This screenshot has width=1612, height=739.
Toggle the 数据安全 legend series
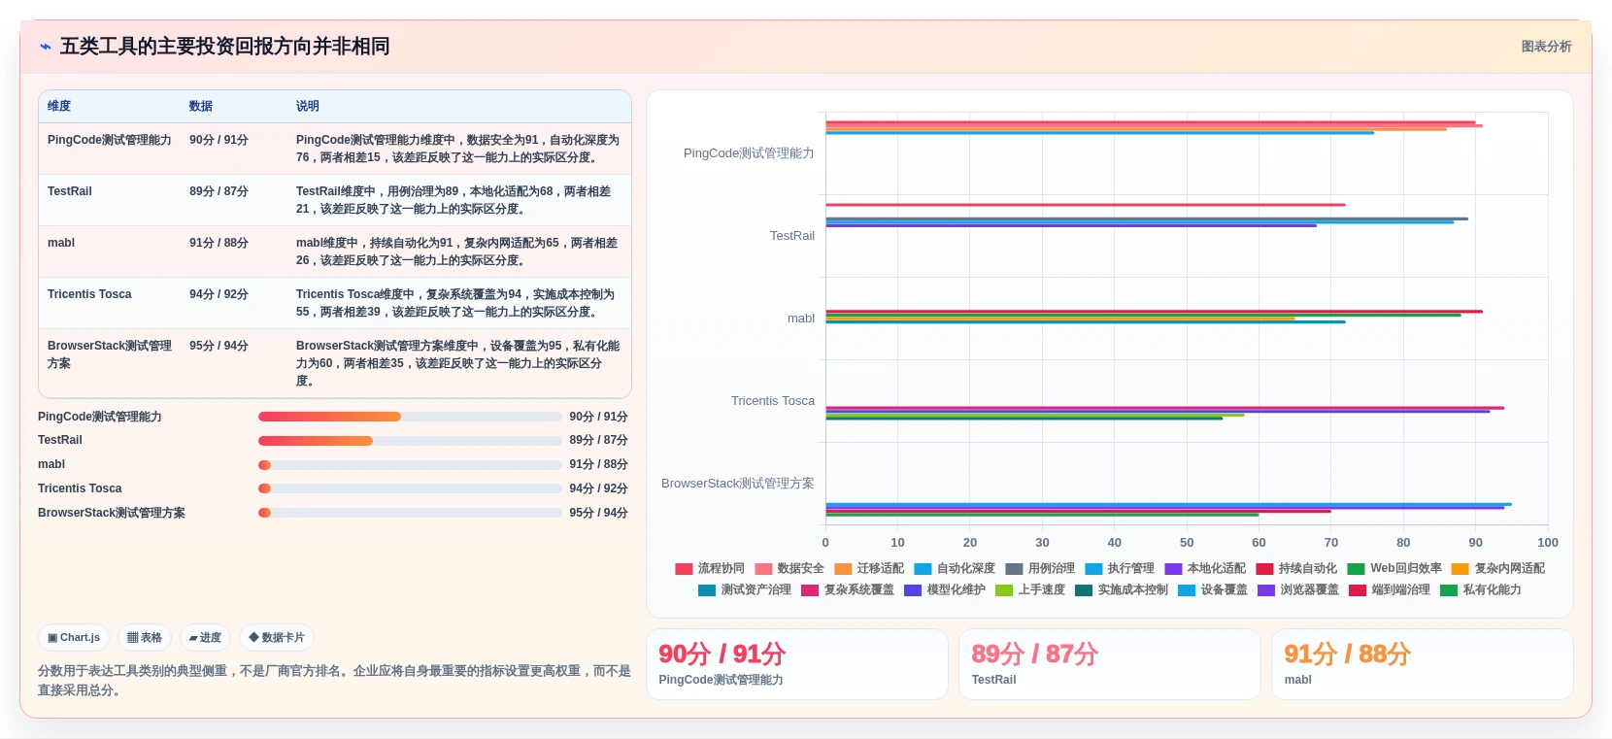tap(789, 569)
